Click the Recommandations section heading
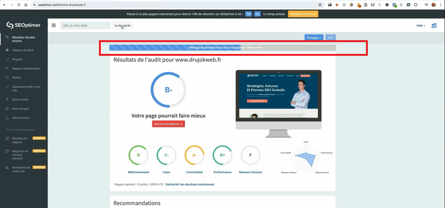Viewport: 445px width, 208px height. (x=137, y=203)
